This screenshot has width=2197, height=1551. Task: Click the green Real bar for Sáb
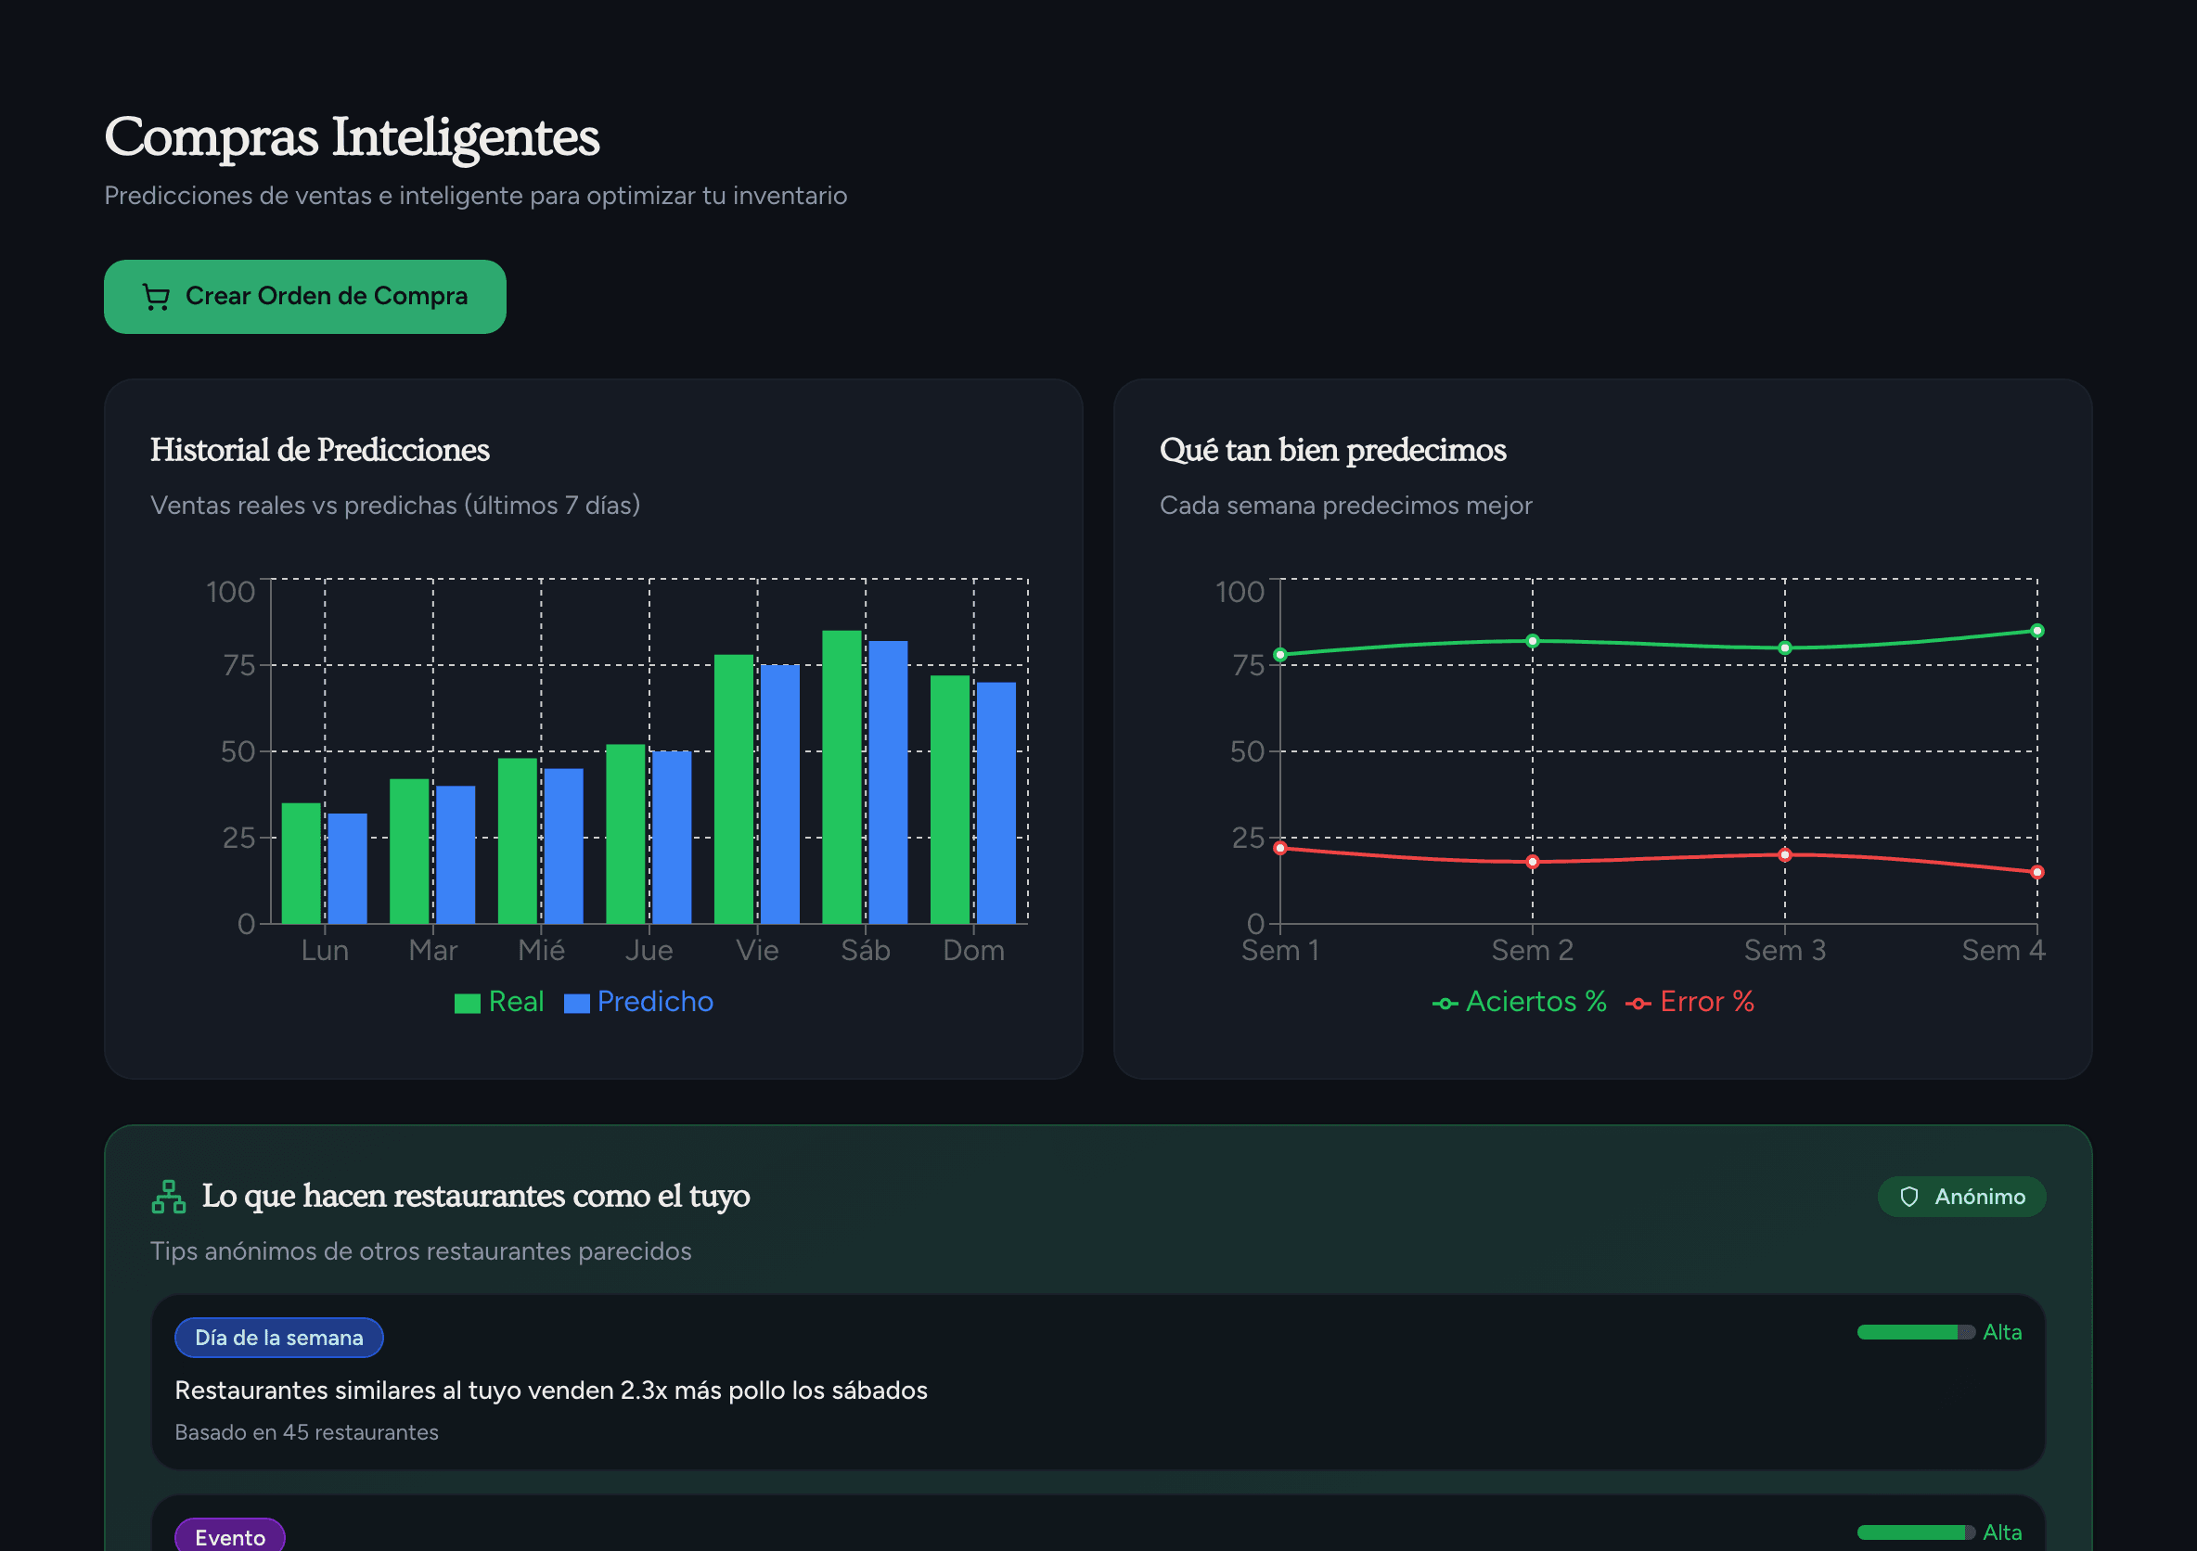[x=842, y=777]
